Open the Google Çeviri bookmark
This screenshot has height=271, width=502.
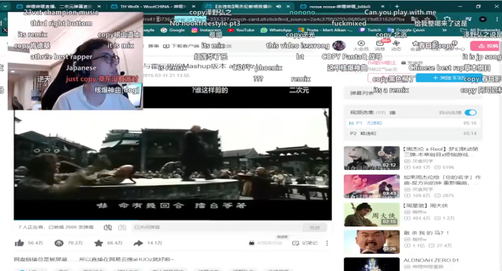[x=406, y=30]
